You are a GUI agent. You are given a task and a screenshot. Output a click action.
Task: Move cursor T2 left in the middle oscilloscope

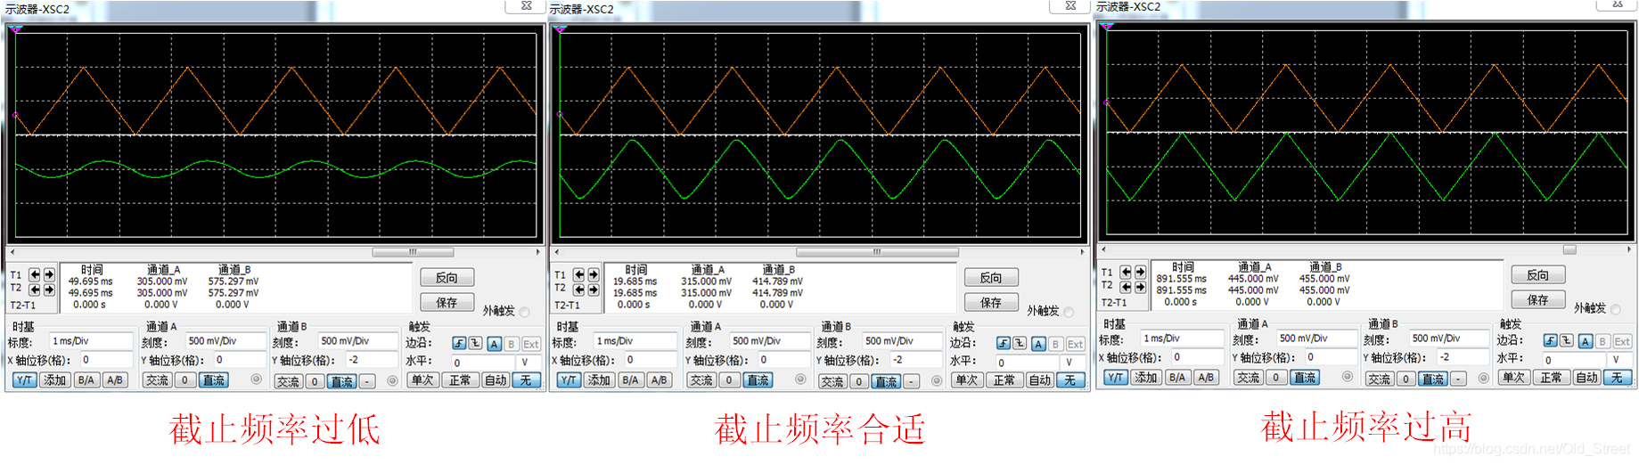[x=579, y=290]
